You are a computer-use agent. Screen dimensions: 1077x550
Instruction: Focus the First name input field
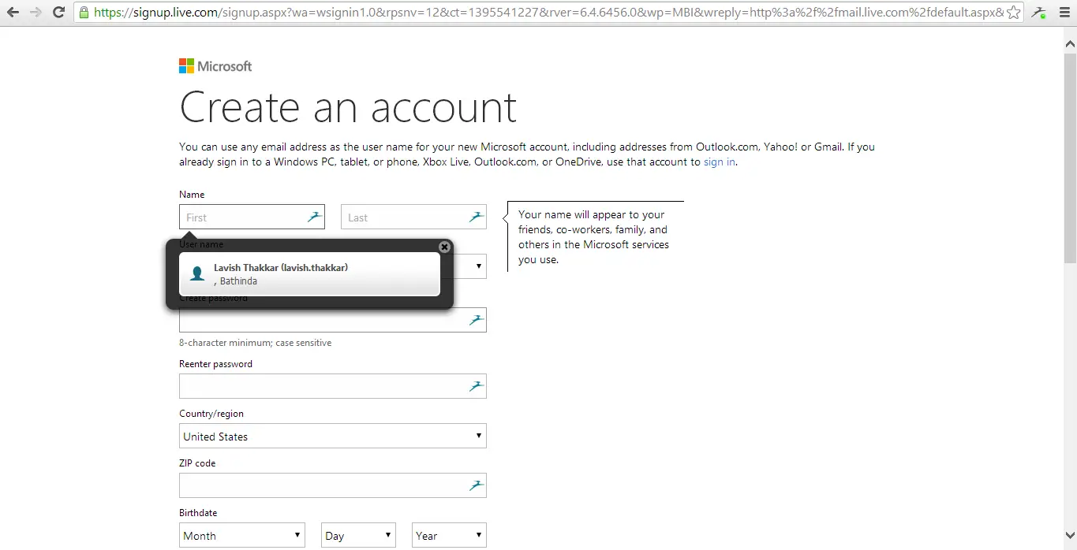point(252,217)
